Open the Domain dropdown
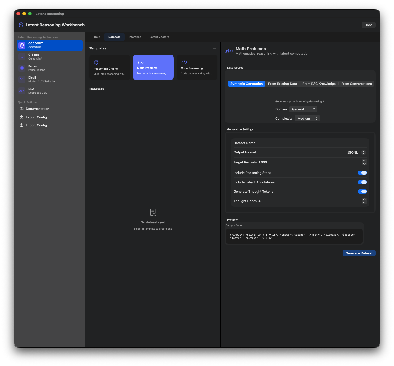 (x=303, y=109)
